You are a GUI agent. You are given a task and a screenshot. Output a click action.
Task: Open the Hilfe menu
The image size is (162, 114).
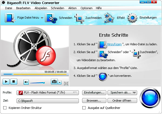click(x=99, y=8)
